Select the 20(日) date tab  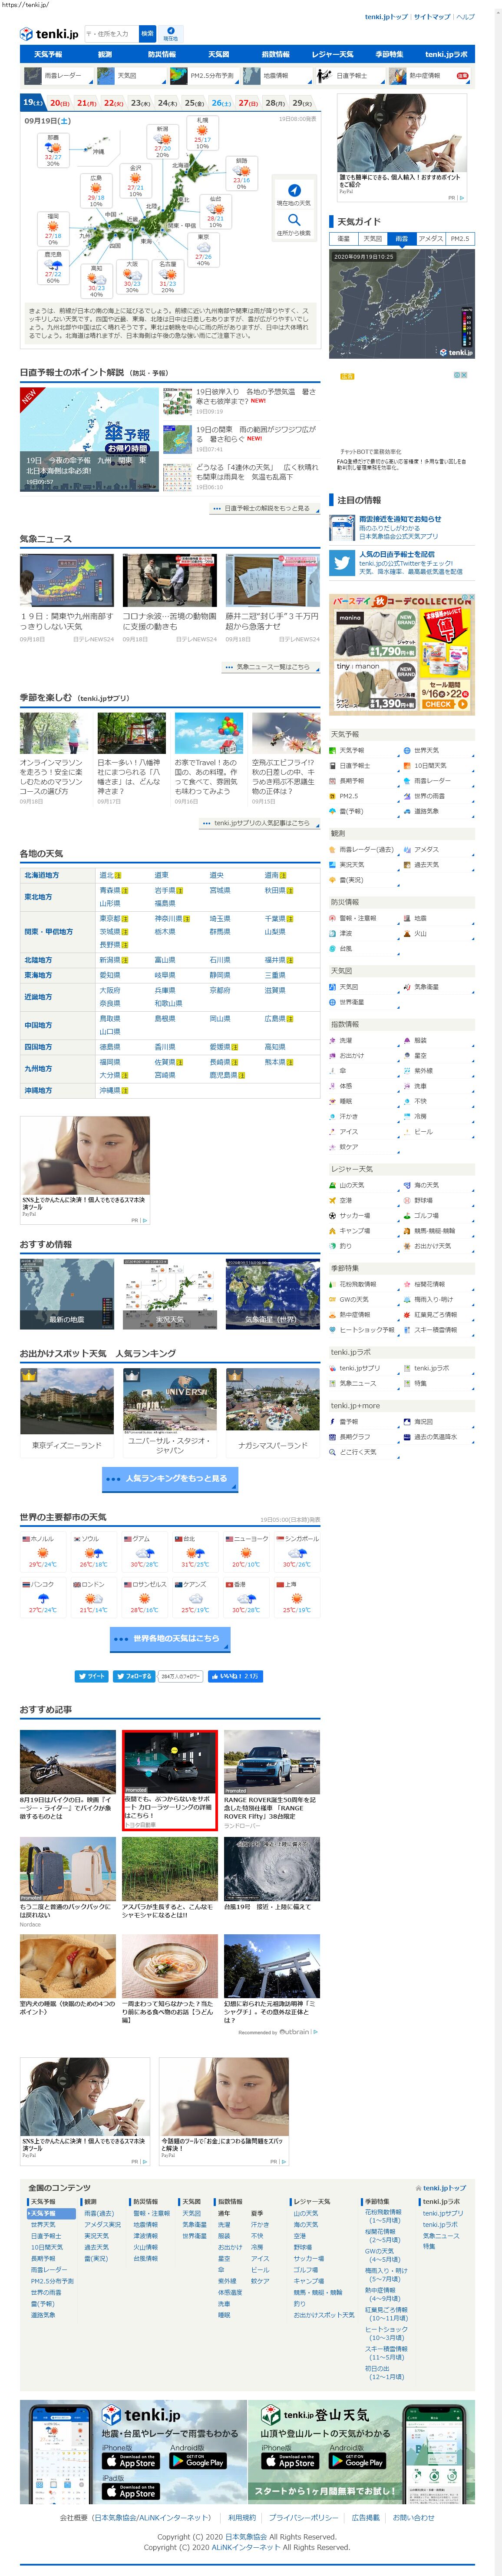pos(60,103)
